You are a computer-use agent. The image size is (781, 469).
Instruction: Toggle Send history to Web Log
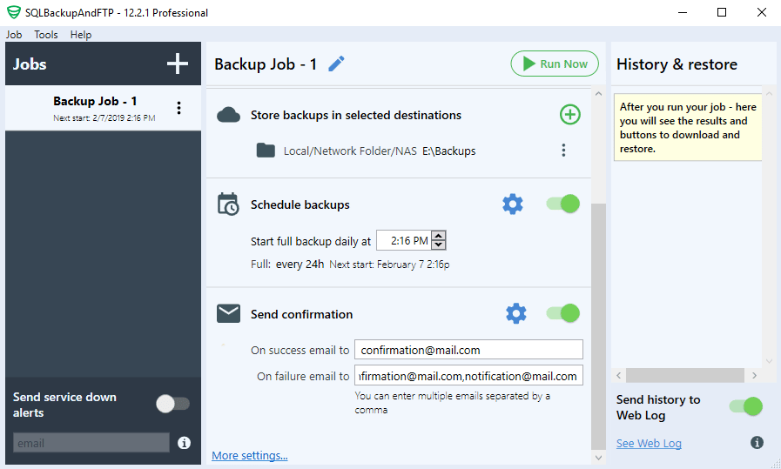click(745, 406)
